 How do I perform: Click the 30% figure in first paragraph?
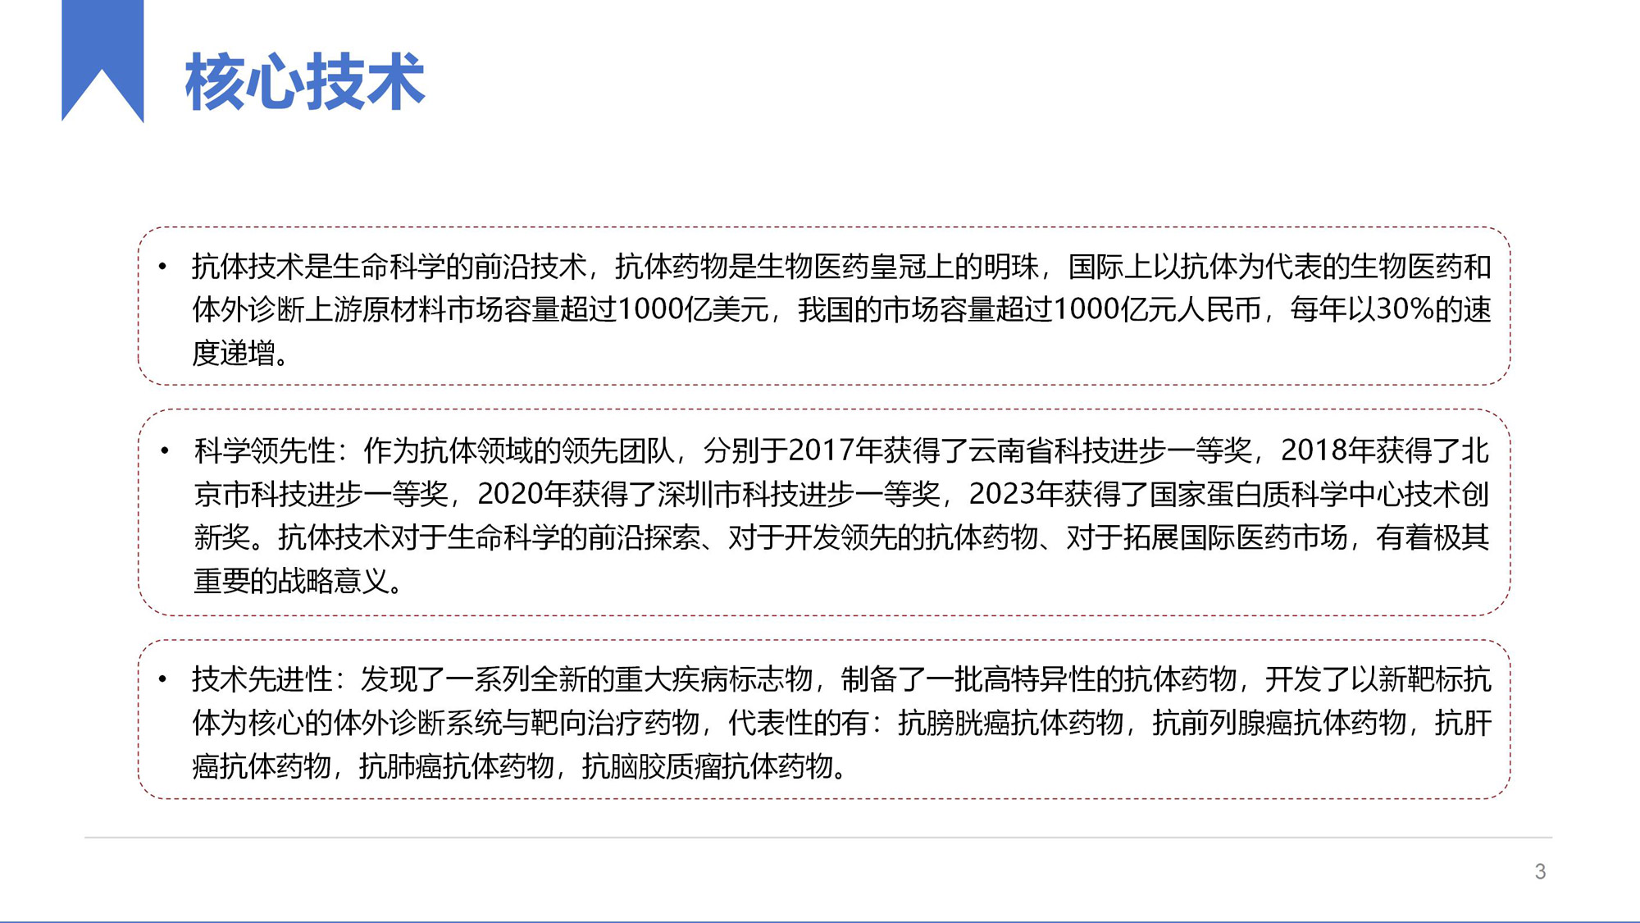pyautogui.click(x=1405, y=310)
